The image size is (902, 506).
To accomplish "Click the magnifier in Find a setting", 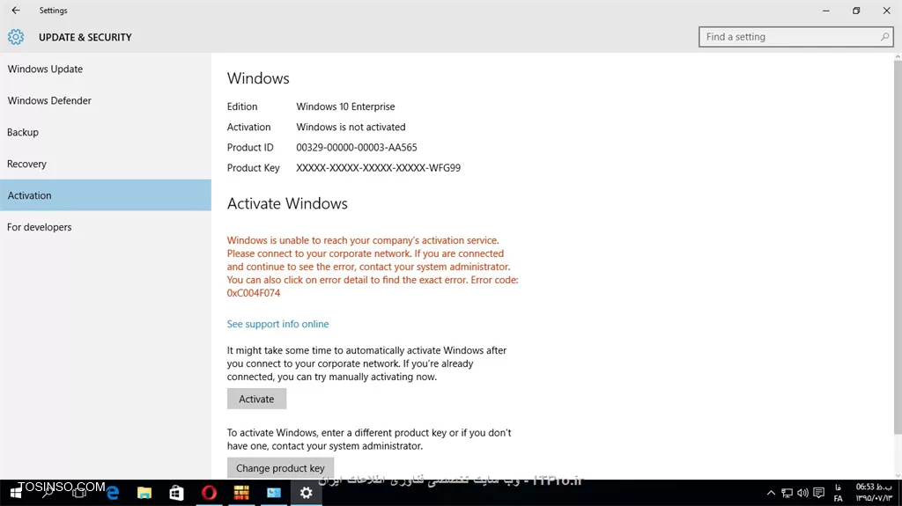I will 884,37.
